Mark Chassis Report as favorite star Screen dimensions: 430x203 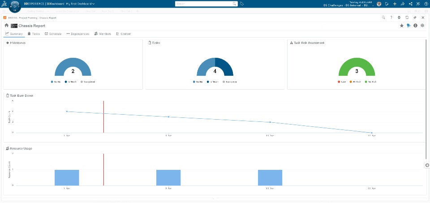(x=402, y=26)
